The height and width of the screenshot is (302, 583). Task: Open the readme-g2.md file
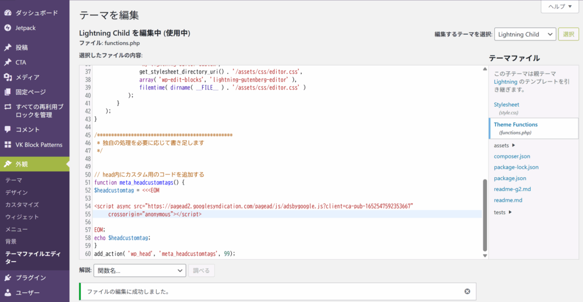coord(512,189)
